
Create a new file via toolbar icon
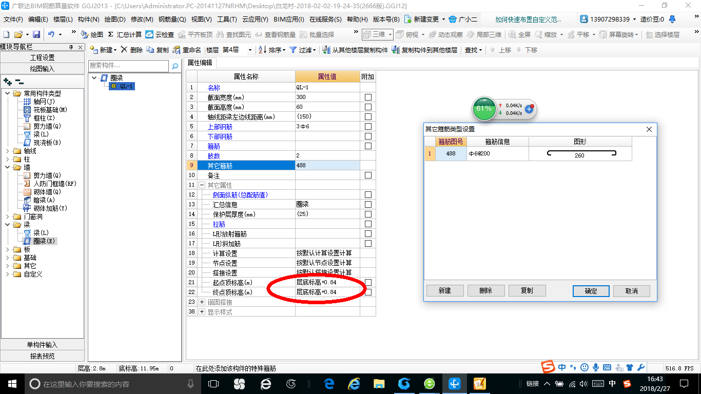click(6, 34)
